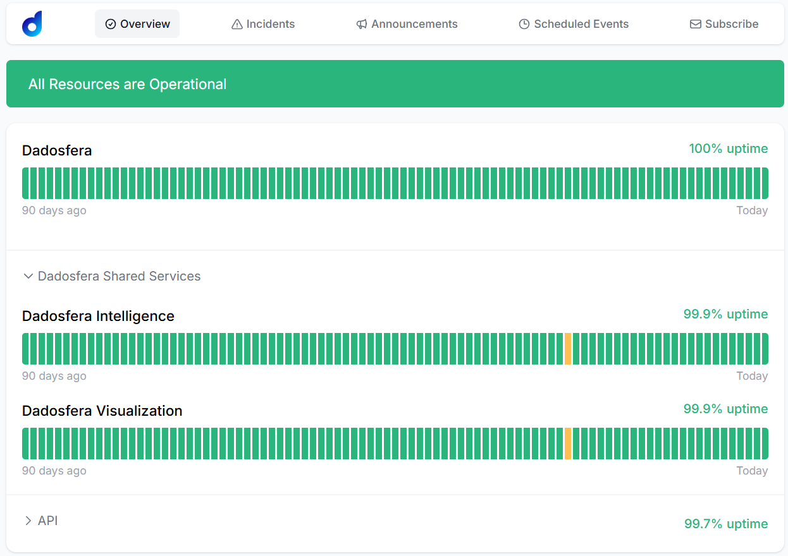
Task: Click the API 99.7% uptime value
Action: [726, 524]
